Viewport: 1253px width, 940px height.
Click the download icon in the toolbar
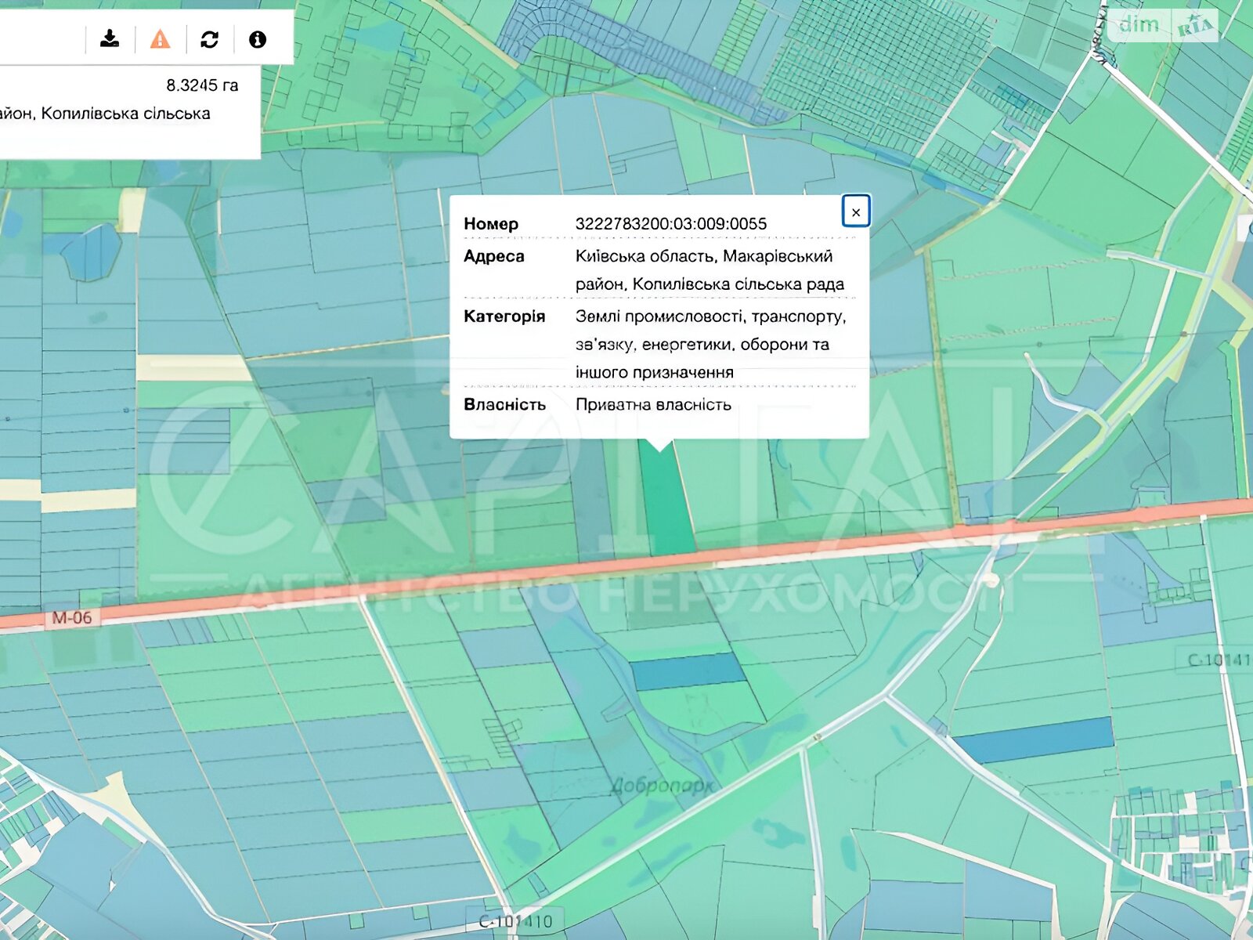(110, 38)
